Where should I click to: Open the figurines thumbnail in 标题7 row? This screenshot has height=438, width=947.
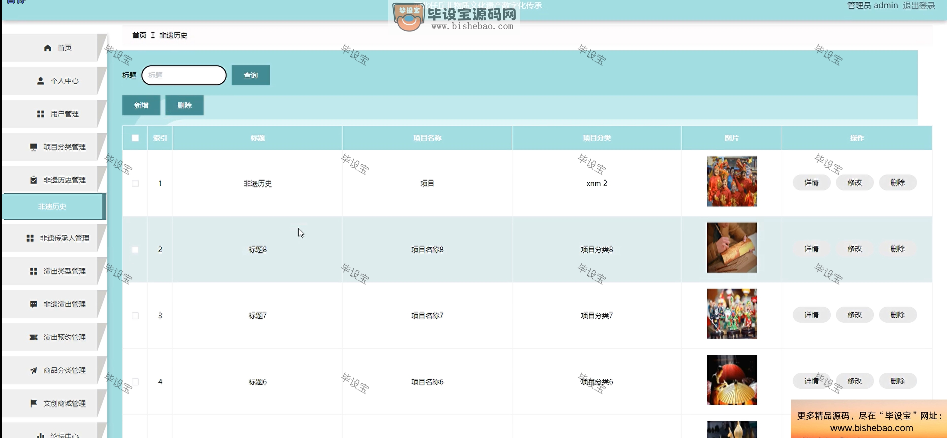[732, 314]
